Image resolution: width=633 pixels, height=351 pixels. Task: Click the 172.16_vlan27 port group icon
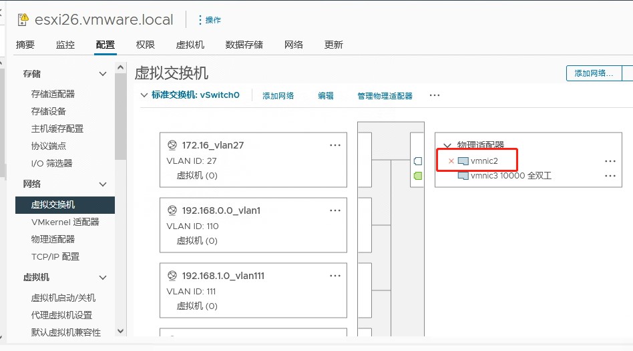coord(172,145)
